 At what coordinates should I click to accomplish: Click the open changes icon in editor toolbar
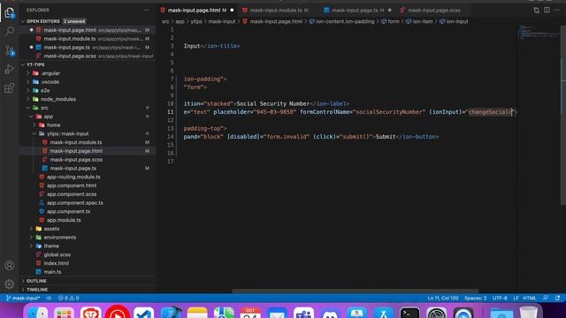tap(537, 10)
